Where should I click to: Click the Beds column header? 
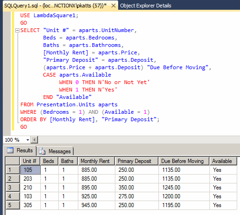coord(49,161)
